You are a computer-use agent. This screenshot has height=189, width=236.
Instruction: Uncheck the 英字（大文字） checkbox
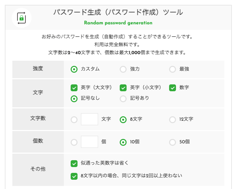pos(74,88)
